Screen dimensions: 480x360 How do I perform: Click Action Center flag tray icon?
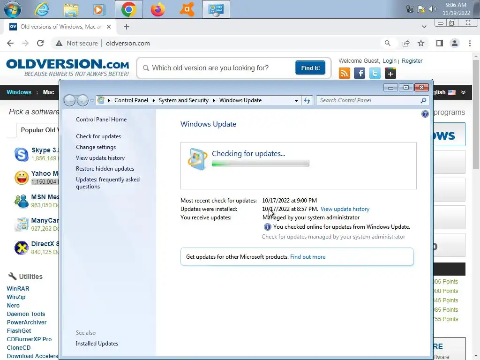421,9
